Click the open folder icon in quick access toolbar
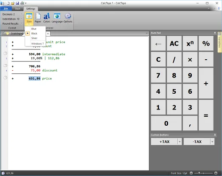This screenshot has height=176, width=222. (x=13, y=3)
